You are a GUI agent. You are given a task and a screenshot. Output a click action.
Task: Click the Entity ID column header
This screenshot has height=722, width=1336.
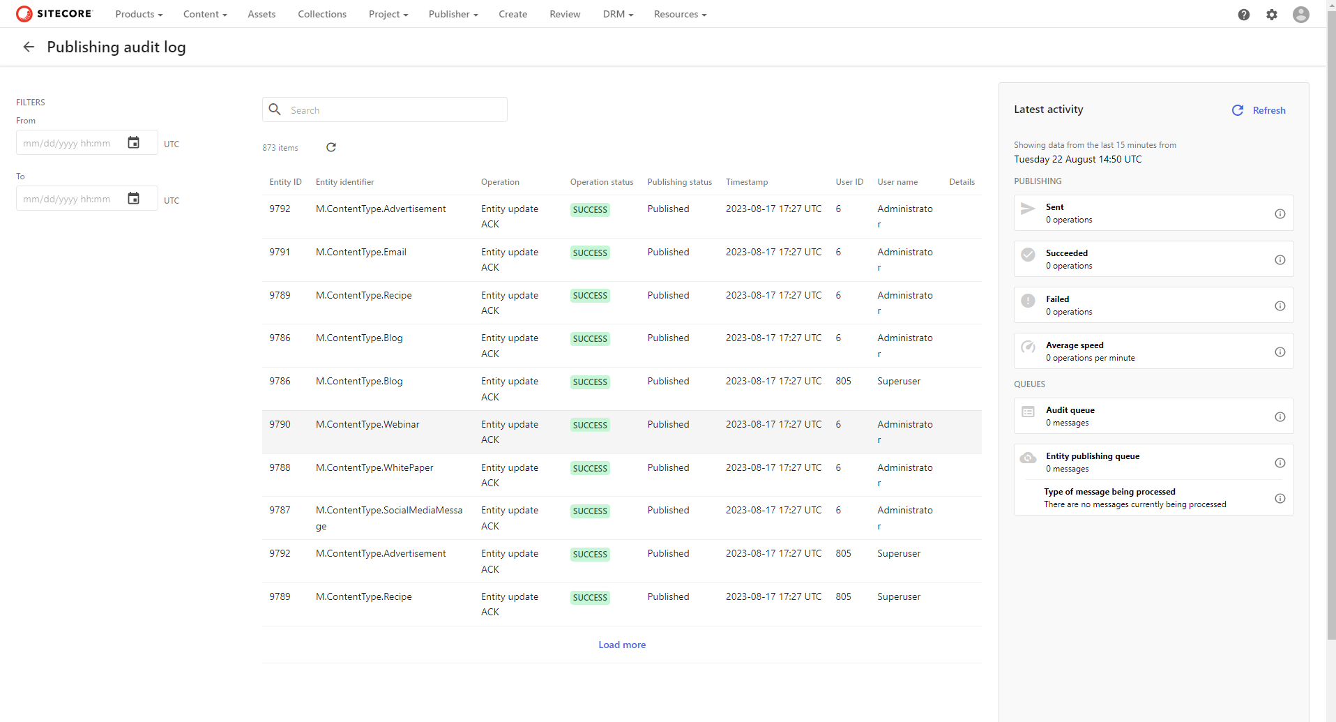tap(285, 182)
